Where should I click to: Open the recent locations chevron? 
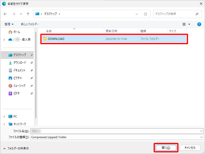21,14
